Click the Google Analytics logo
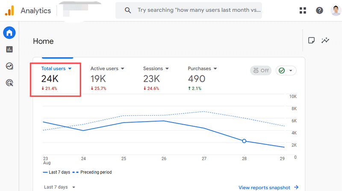 (x=9, y=10)
